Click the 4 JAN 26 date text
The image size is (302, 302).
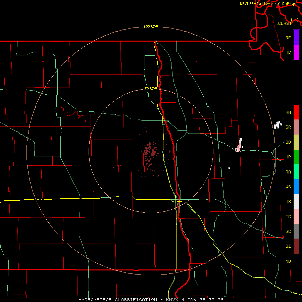tap(194, 300)
